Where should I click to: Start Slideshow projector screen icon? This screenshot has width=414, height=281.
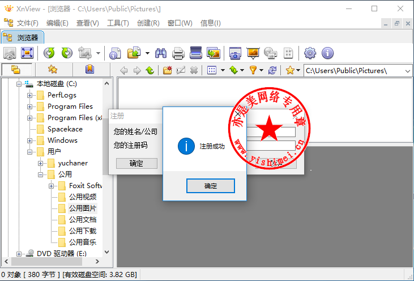pyautogui.click(x=253, y=53)
